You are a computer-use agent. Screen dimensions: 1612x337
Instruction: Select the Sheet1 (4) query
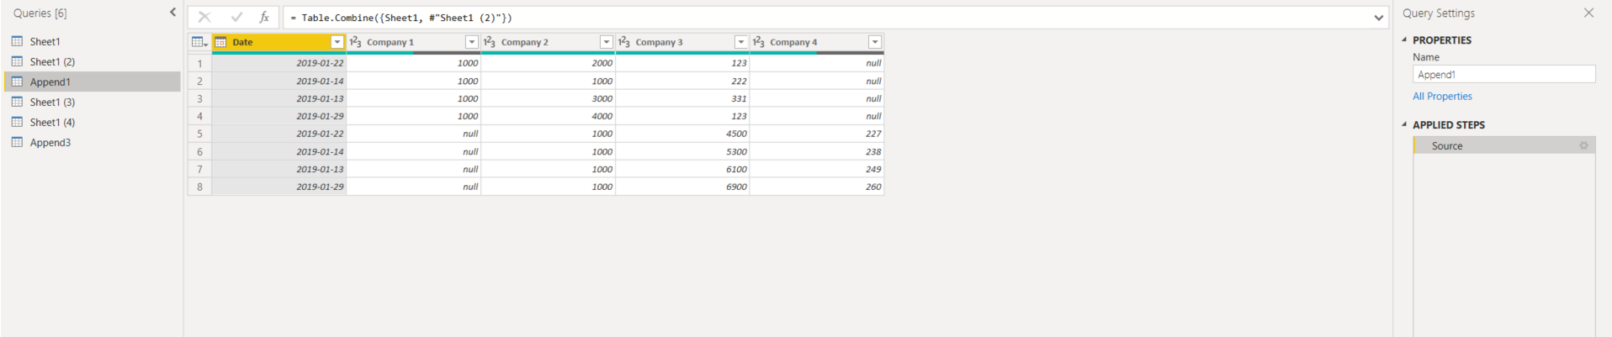[x=91, y=122]
